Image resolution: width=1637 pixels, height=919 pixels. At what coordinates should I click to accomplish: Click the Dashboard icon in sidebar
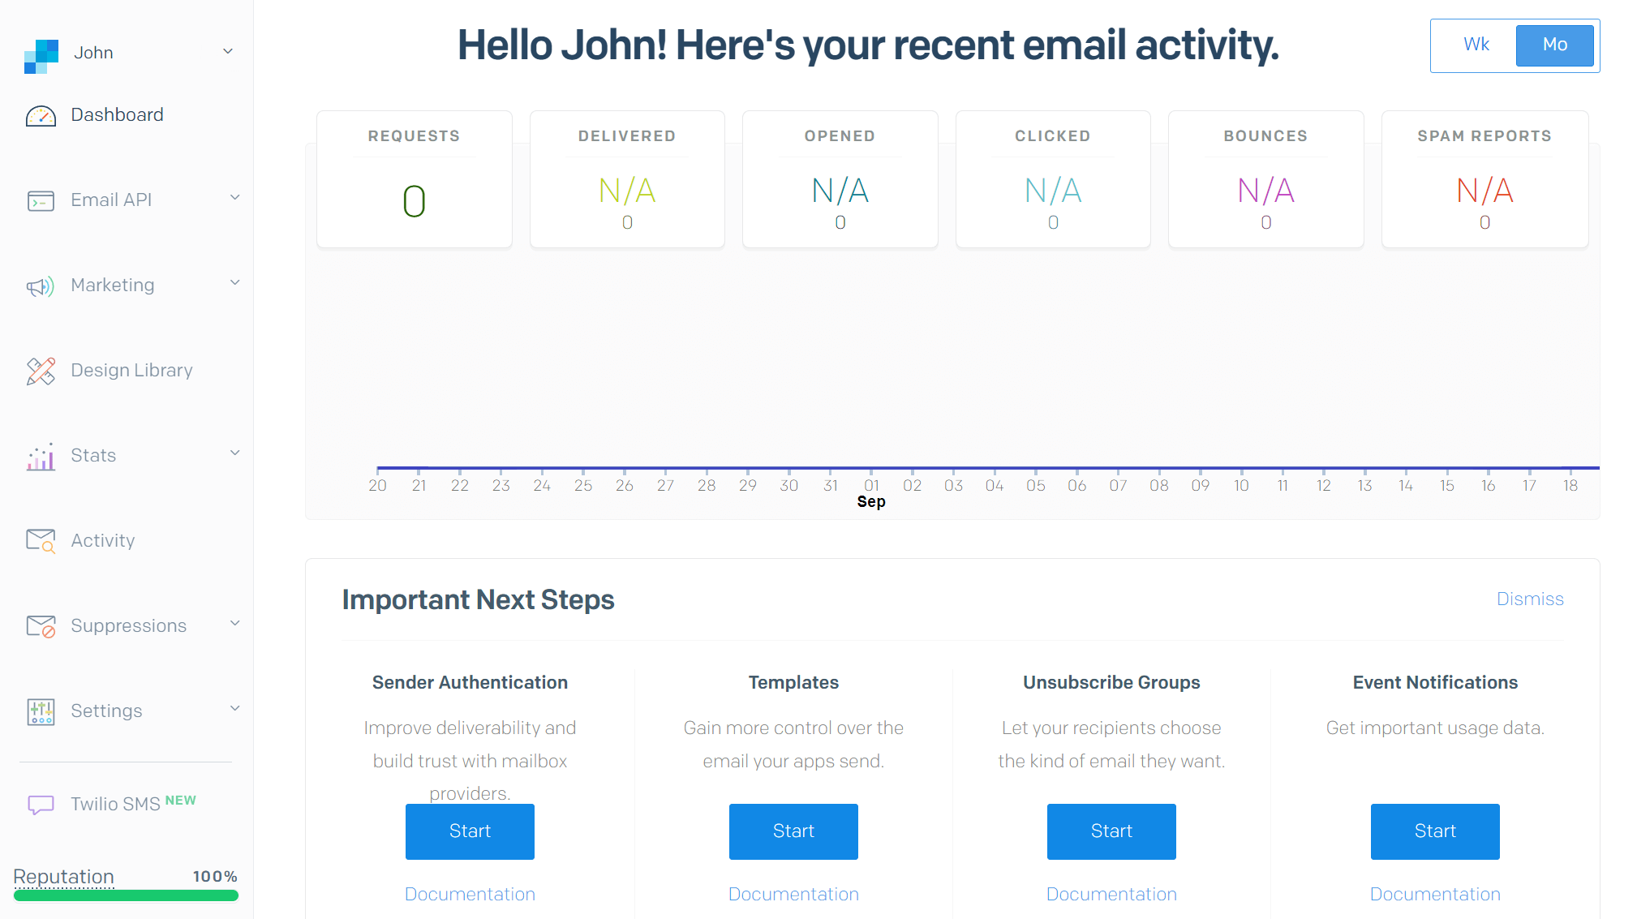[x=41, y=114]
